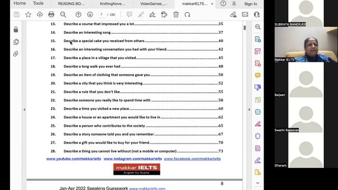The width and height of the screenshot is (338, 190).
Task: Click the red pen tool icon in right pane
Action: [258, 124]
